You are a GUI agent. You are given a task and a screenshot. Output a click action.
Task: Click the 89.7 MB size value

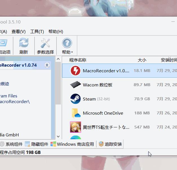[142, 85]
